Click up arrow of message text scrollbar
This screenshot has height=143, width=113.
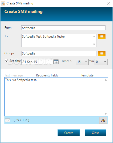pyautogui.click(x=106, y=80)
